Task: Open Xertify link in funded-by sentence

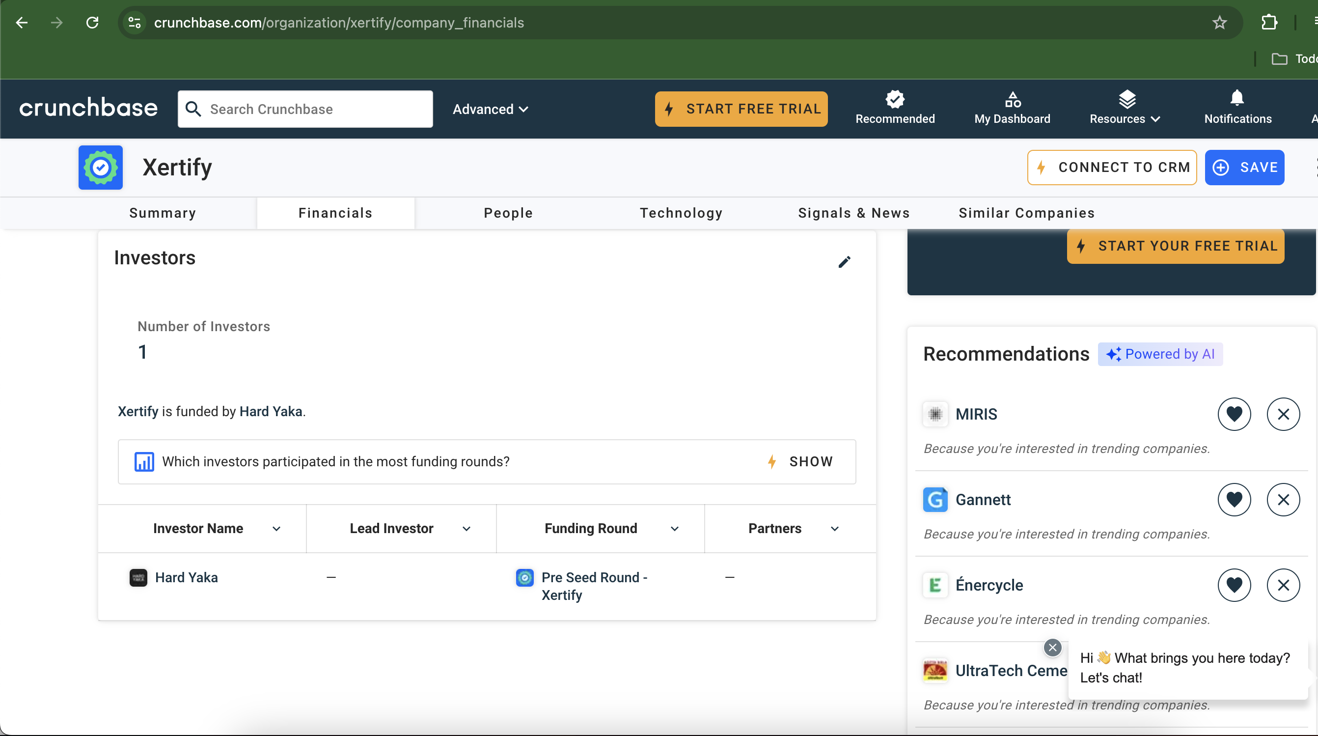Action: (138, 412)
